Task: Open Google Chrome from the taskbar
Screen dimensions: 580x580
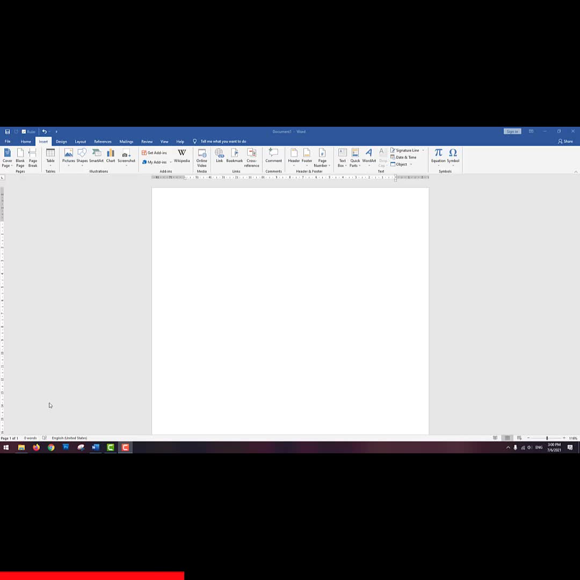Action: point(51,447)
